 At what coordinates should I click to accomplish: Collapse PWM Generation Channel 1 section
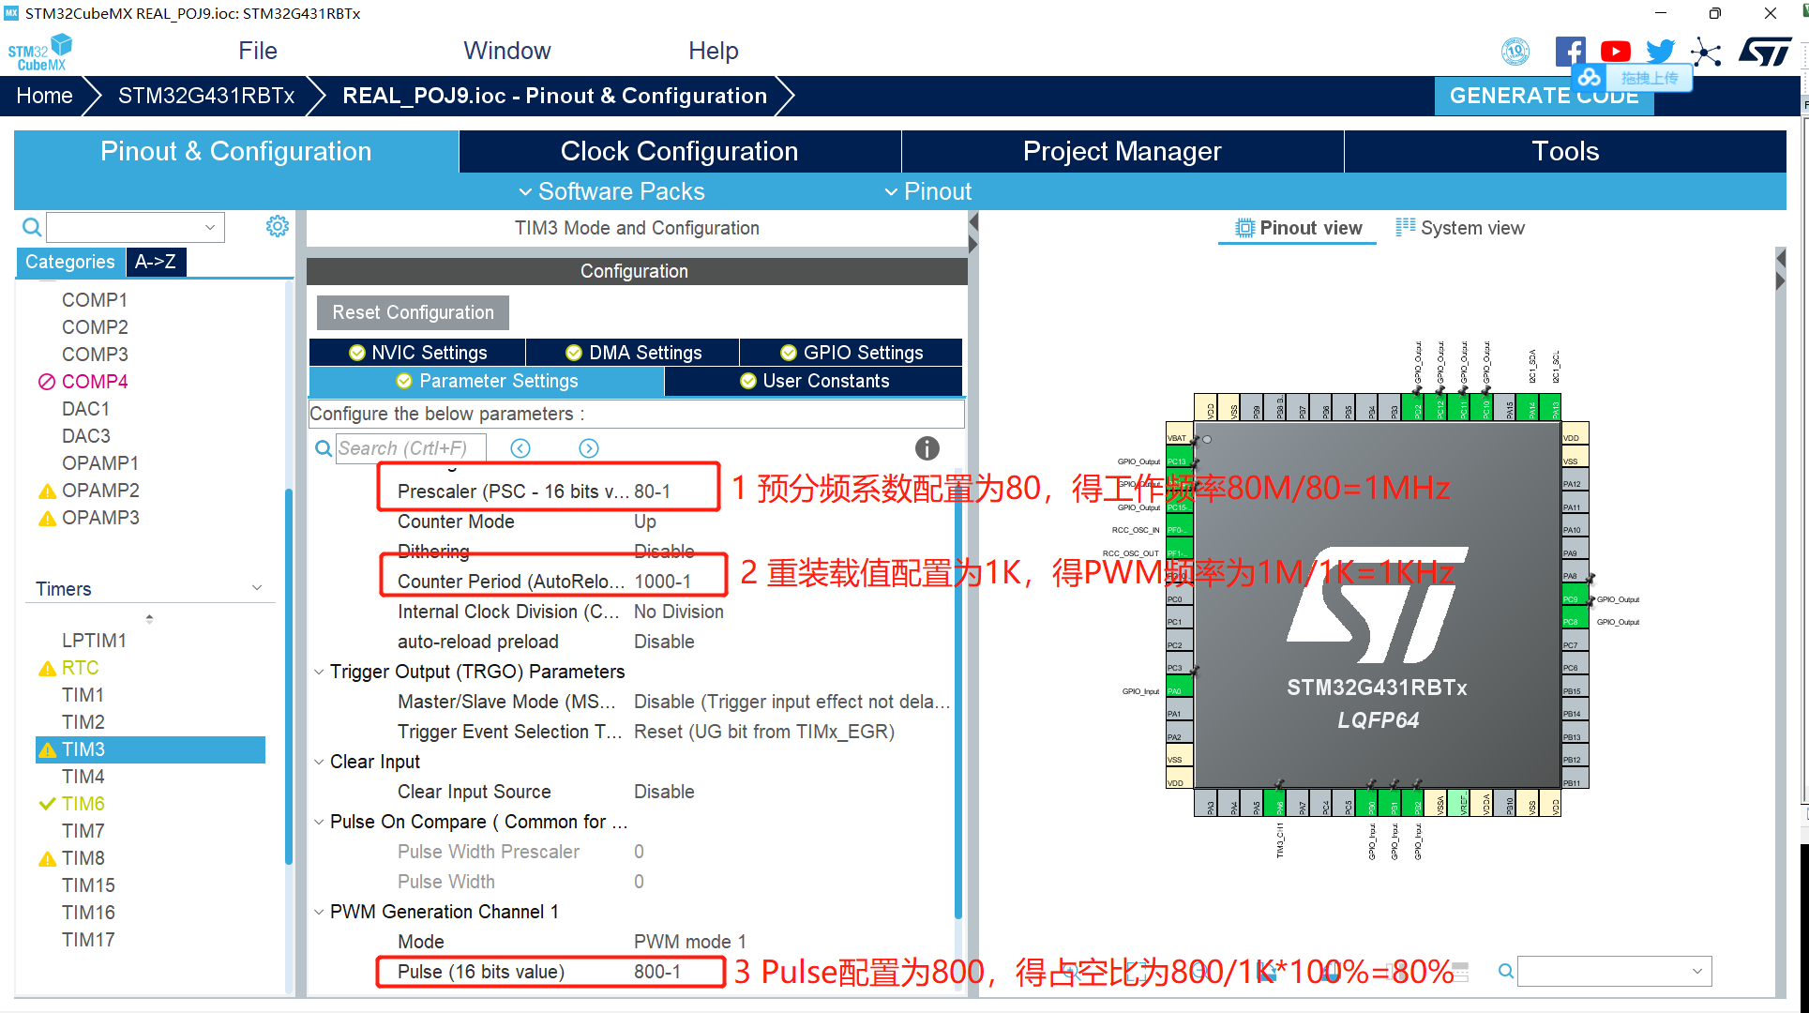318,911
